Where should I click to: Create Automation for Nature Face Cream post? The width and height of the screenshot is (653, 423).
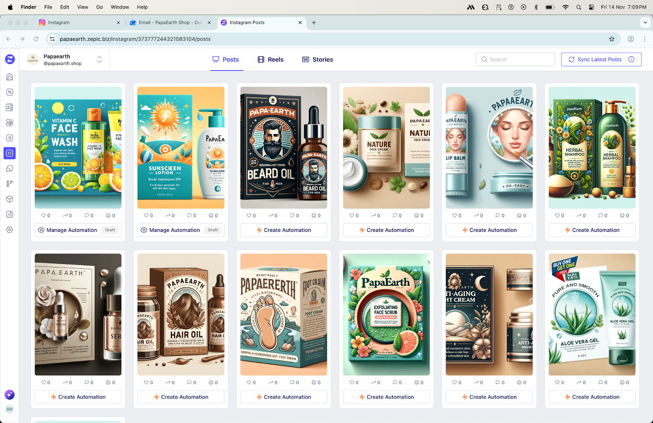point(386,230)
